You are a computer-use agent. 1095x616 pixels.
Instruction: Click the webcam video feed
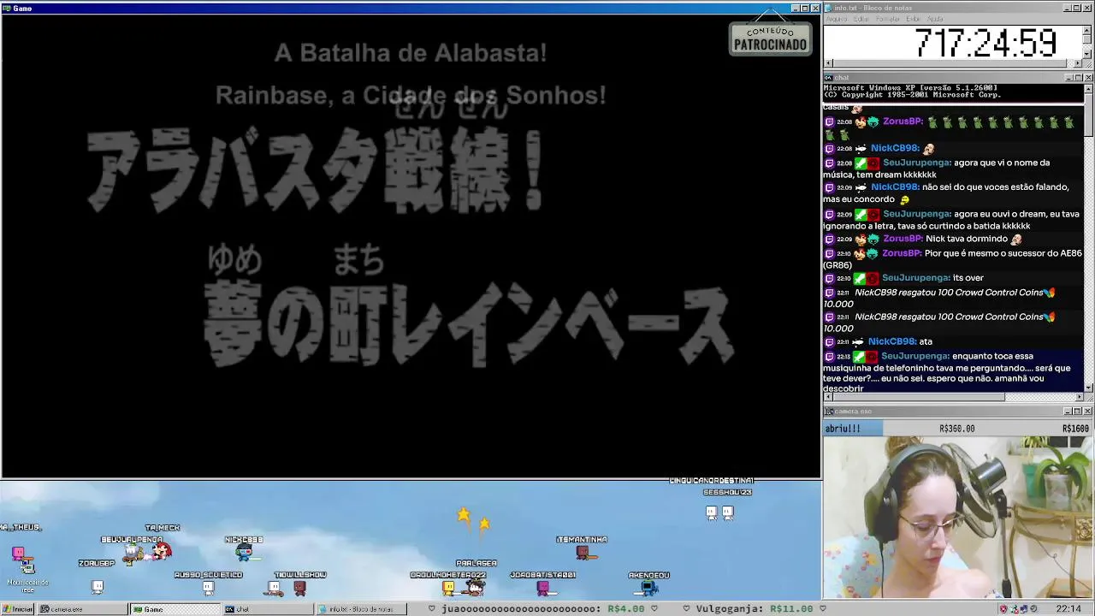[x=958, y=518]
